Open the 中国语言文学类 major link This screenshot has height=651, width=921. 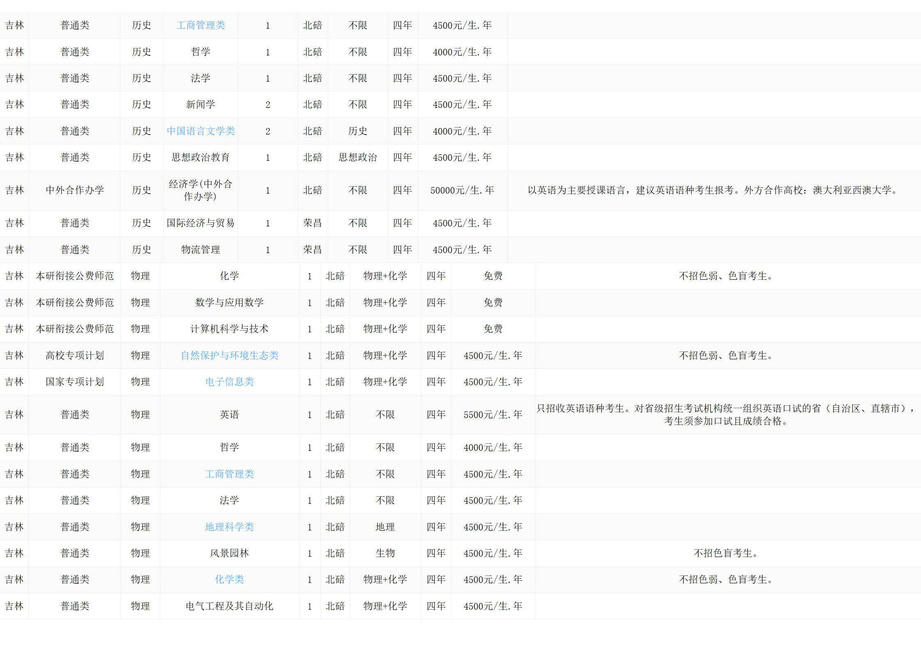click(x=201, y=131)
